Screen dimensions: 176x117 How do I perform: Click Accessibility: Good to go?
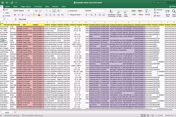32,116
